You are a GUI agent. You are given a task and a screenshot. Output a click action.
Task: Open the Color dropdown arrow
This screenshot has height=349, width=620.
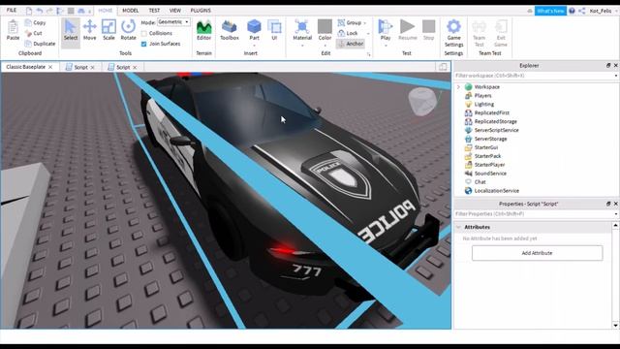(x=325, y=45)
